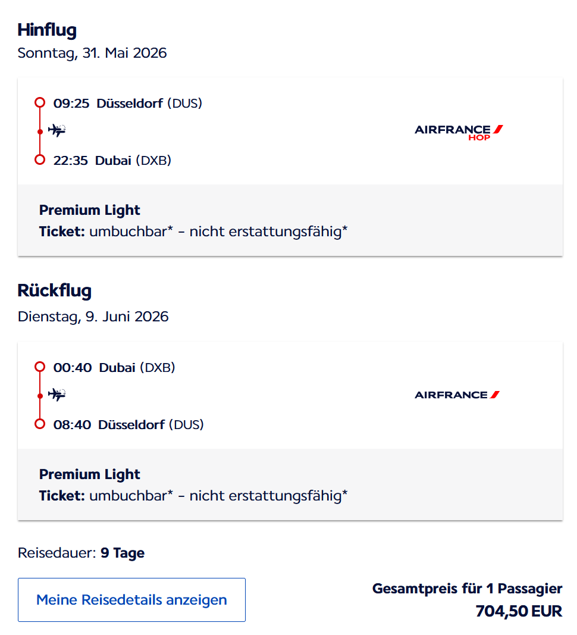
Task: Click the 704,50 EUR total price
Action: pyautogui.click(x=518, y=611)
